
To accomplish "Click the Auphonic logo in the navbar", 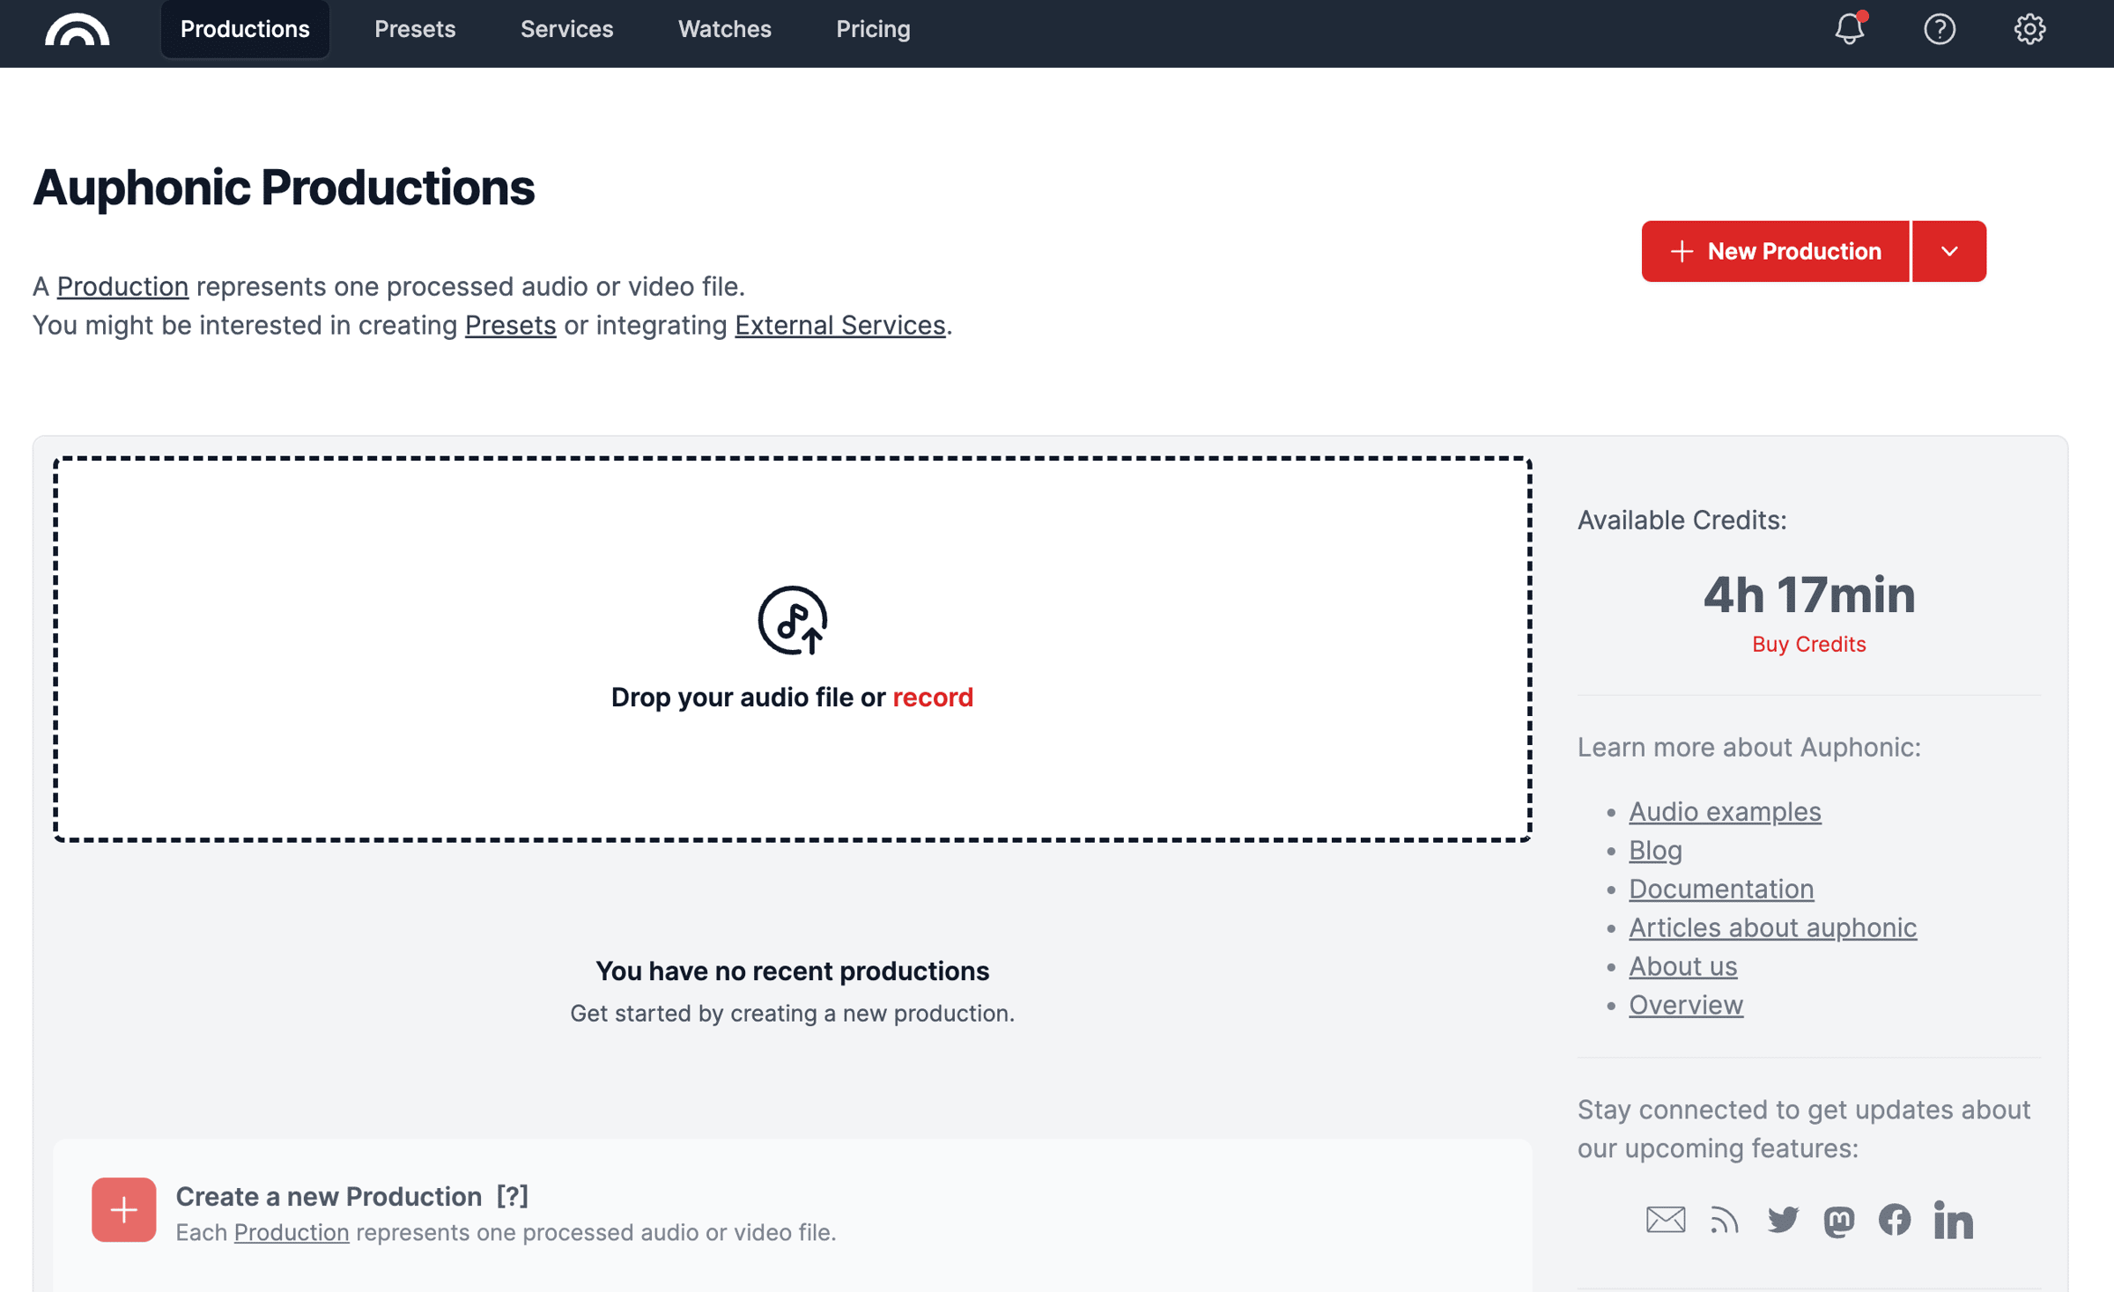I will click(78, 29).
